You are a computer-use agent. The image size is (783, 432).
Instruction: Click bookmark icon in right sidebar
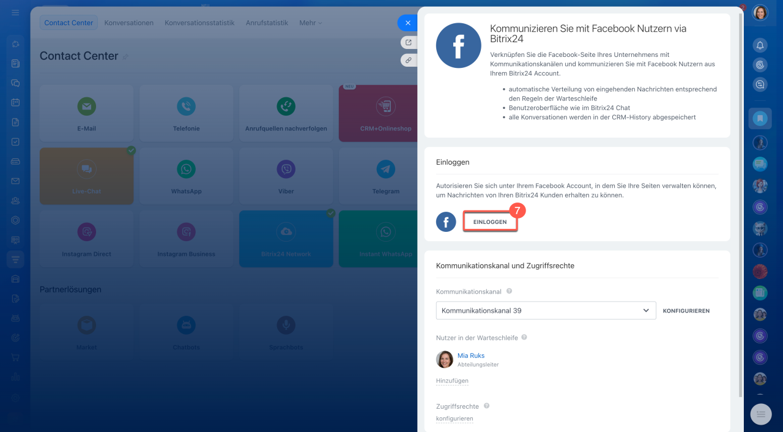[x=760, y=118]
